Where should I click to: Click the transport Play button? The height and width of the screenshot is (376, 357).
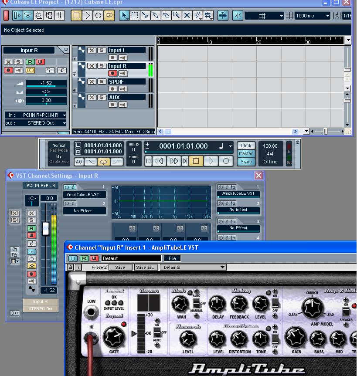tap(211, 161)
